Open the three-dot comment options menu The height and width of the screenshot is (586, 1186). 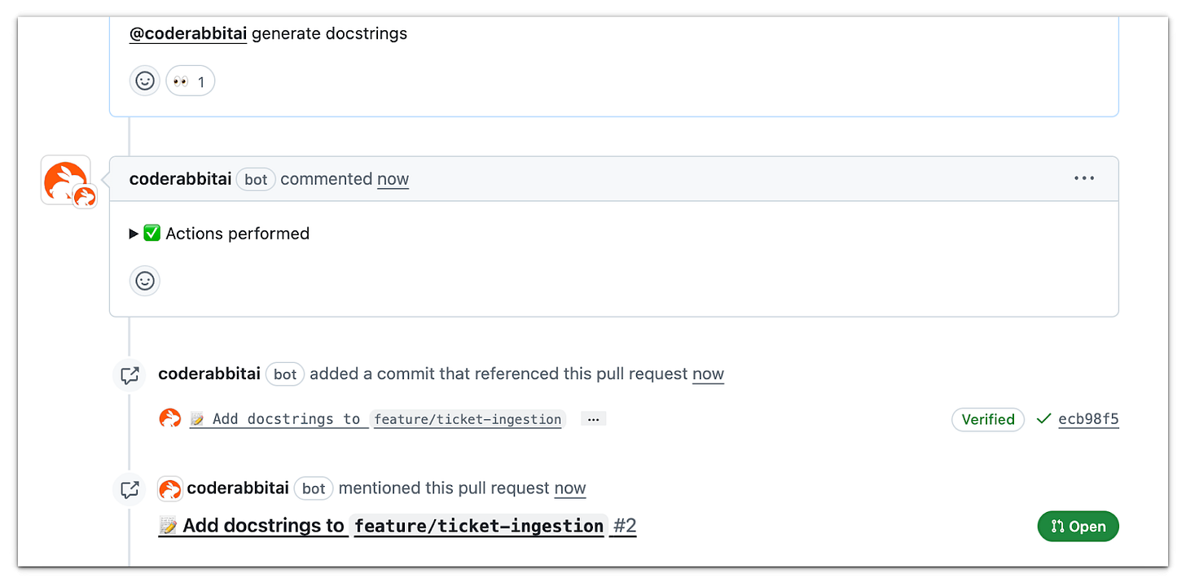click(1084, 178)
